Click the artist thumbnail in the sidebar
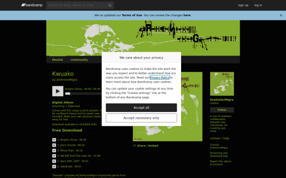286x178 pixels. pos(222,84)
